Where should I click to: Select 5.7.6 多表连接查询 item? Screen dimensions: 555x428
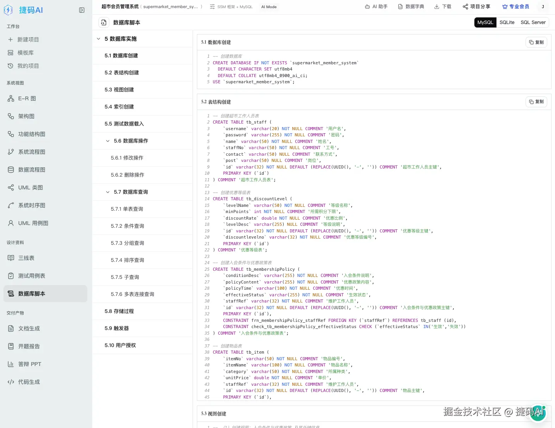click(x=143, y=294)
